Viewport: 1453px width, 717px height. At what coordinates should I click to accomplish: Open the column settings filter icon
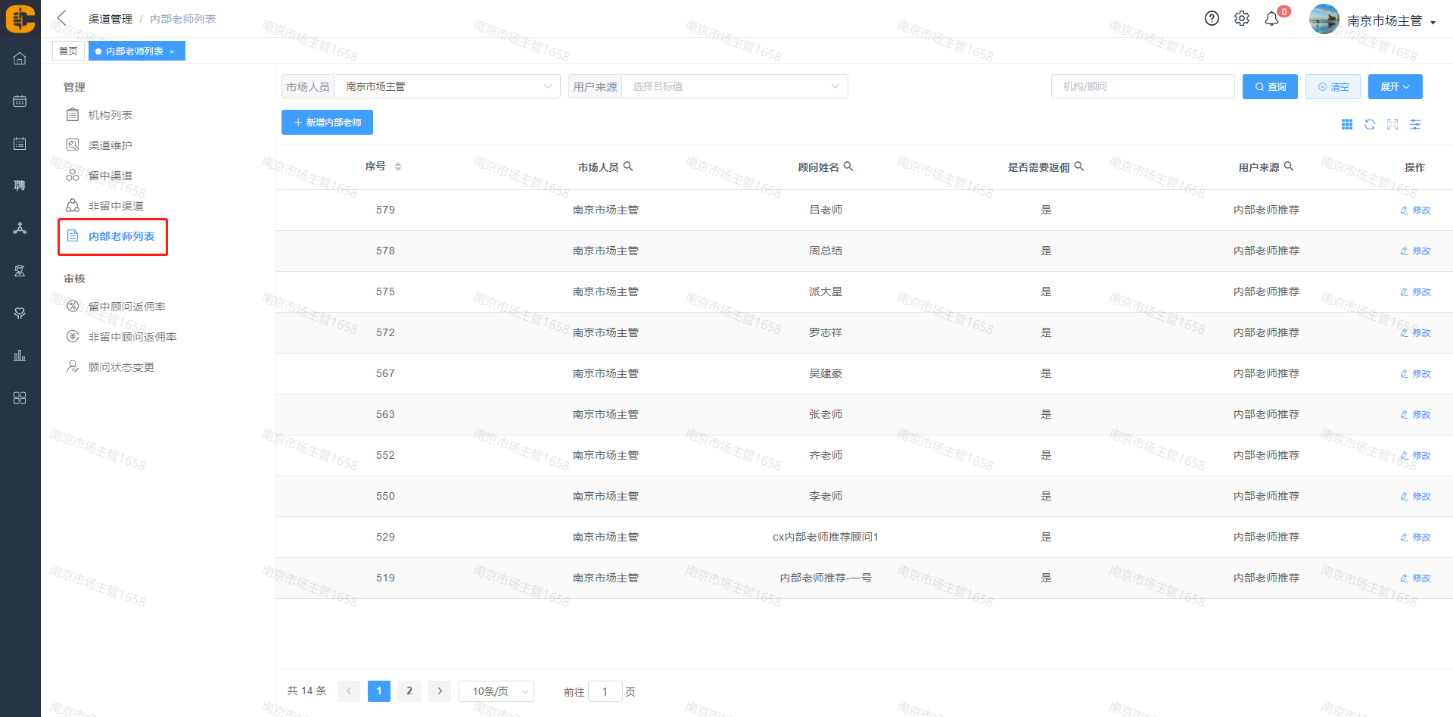pos(1414,124)
